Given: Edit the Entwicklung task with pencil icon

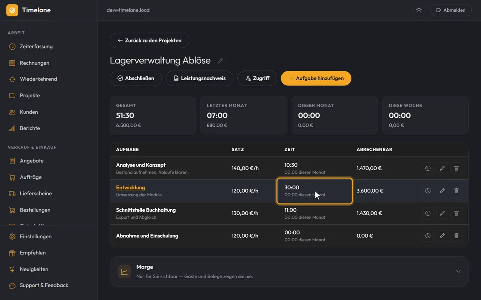Looking at the screenshot, I should tap(442, 191).
